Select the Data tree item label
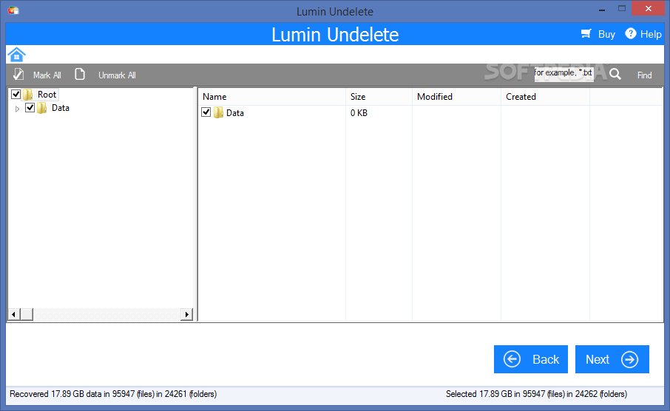670x411 pixels. pos(60,108)
